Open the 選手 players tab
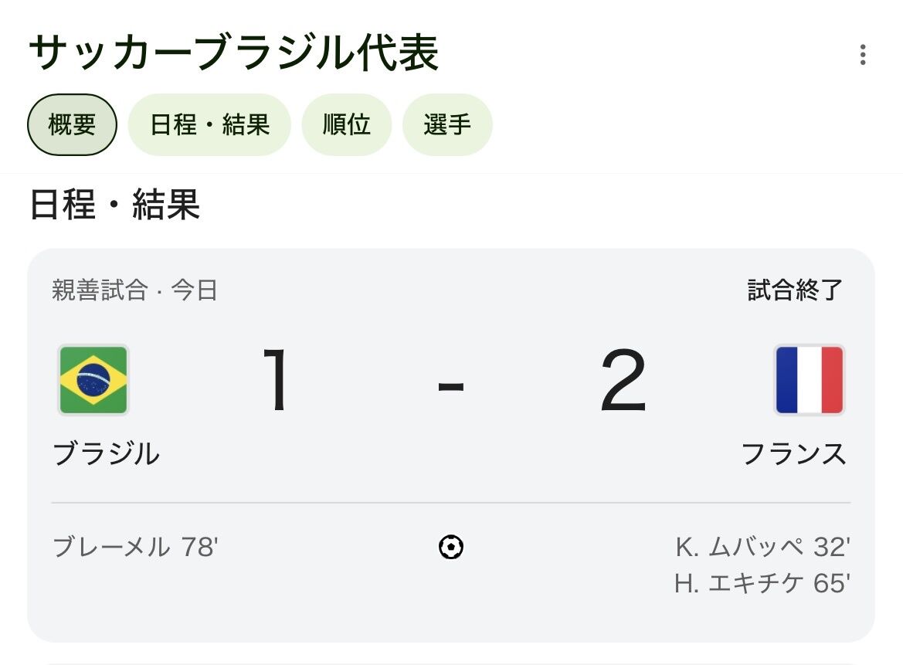This screenshot has height=665, width=903. 447,124
